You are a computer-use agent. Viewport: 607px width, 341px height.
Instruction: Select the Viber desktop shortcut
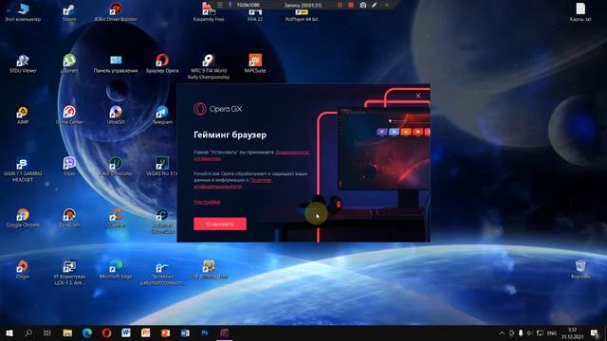click(69, 167)
